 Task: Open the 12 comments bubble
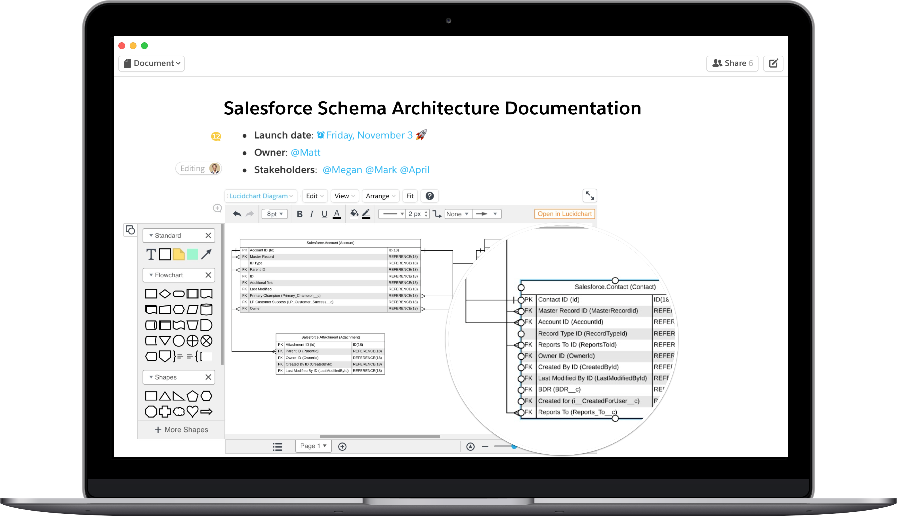click(x=216, y=137)
